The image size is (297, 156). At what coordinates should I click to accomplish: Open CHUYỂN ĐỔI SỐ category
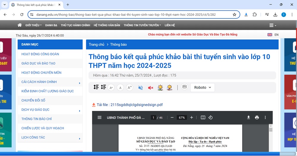50,101
